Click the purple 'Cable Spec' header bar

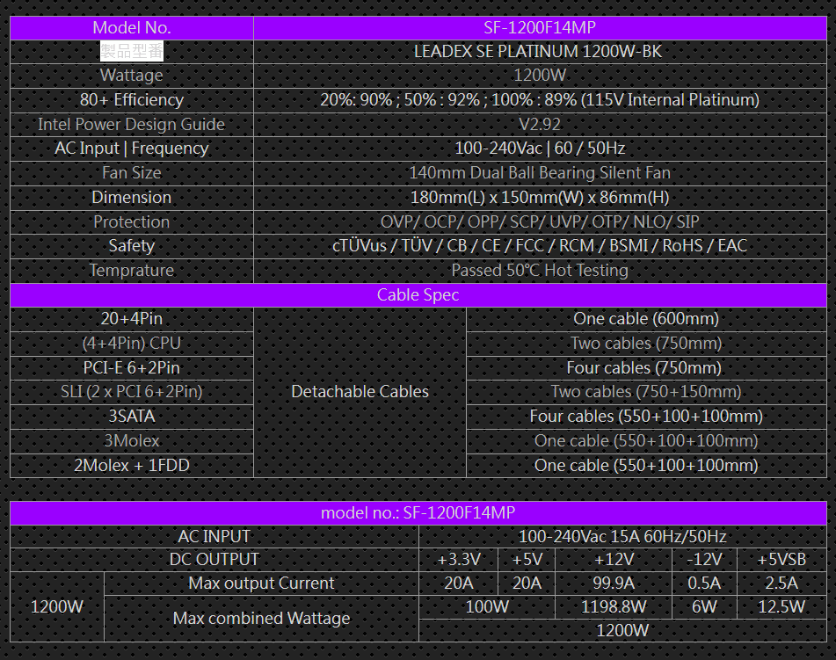pos(418,294)
